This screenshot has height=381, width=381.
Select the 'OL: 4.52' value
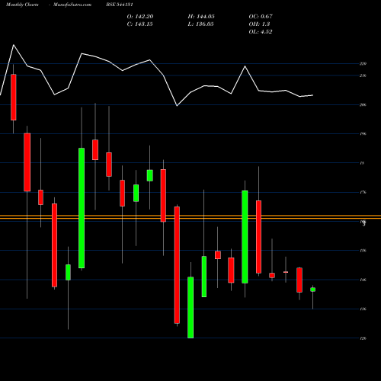point(261,32)
